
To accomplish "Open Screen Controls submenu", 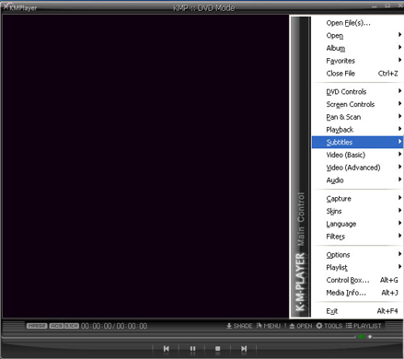I will tap(357, 104).
